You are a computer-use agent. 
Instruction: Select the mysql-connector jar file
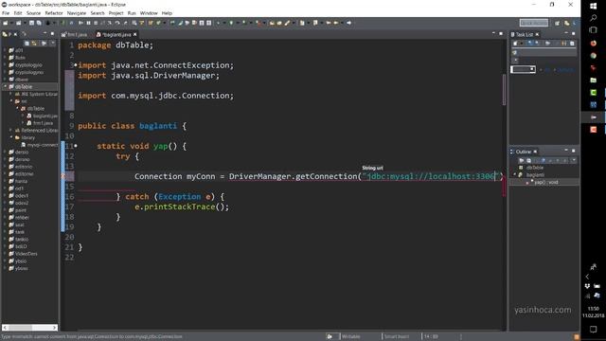[40, 145]
